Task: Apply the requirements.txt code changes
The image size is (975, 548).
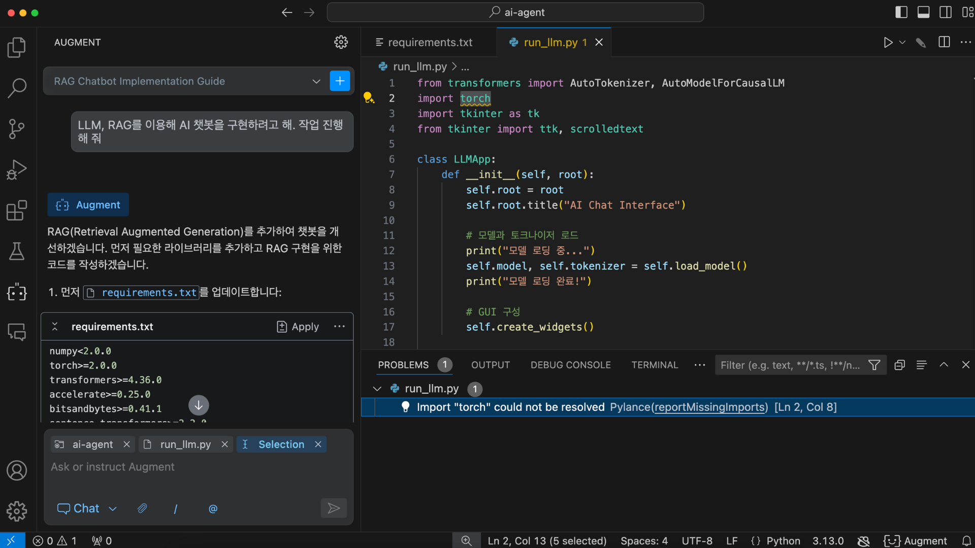Action: [x=298, y=327]
